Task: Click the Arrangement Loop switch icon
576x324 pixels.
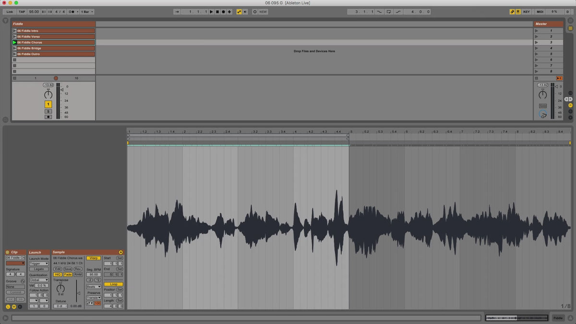Action: click(389, 12)
